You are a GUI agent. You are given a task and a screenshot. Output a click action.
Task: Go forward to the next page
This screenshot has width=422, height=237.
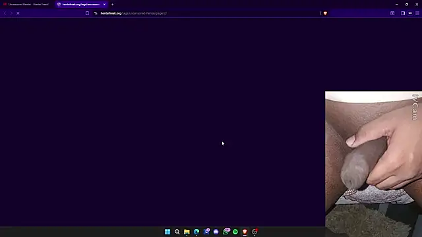click(x=11, y=13)
